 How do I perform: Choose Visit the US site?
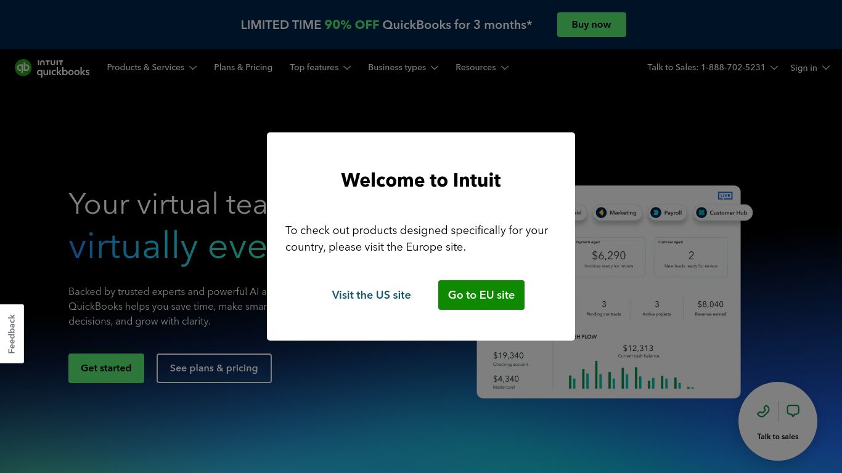[371, 295]
